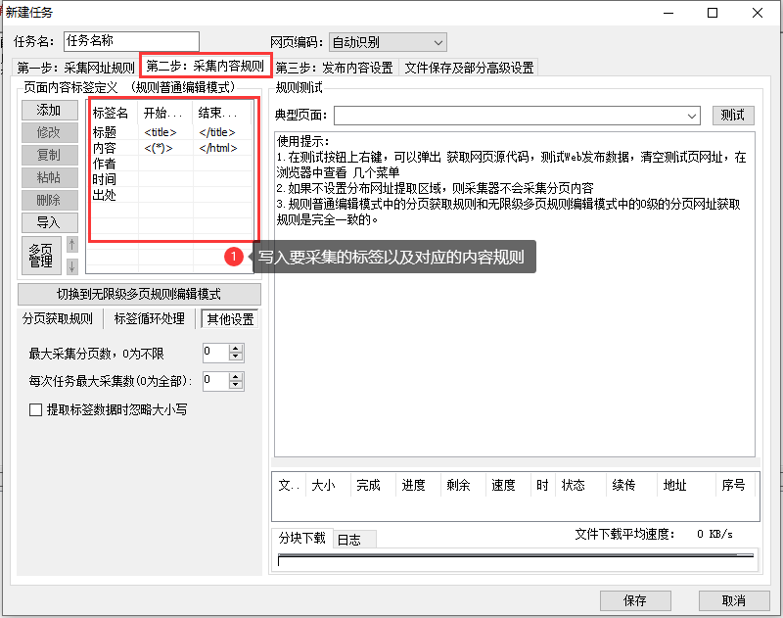Click the 添加 button
The height and width of the screenshot is (618, 783).
tap(50, 110)
